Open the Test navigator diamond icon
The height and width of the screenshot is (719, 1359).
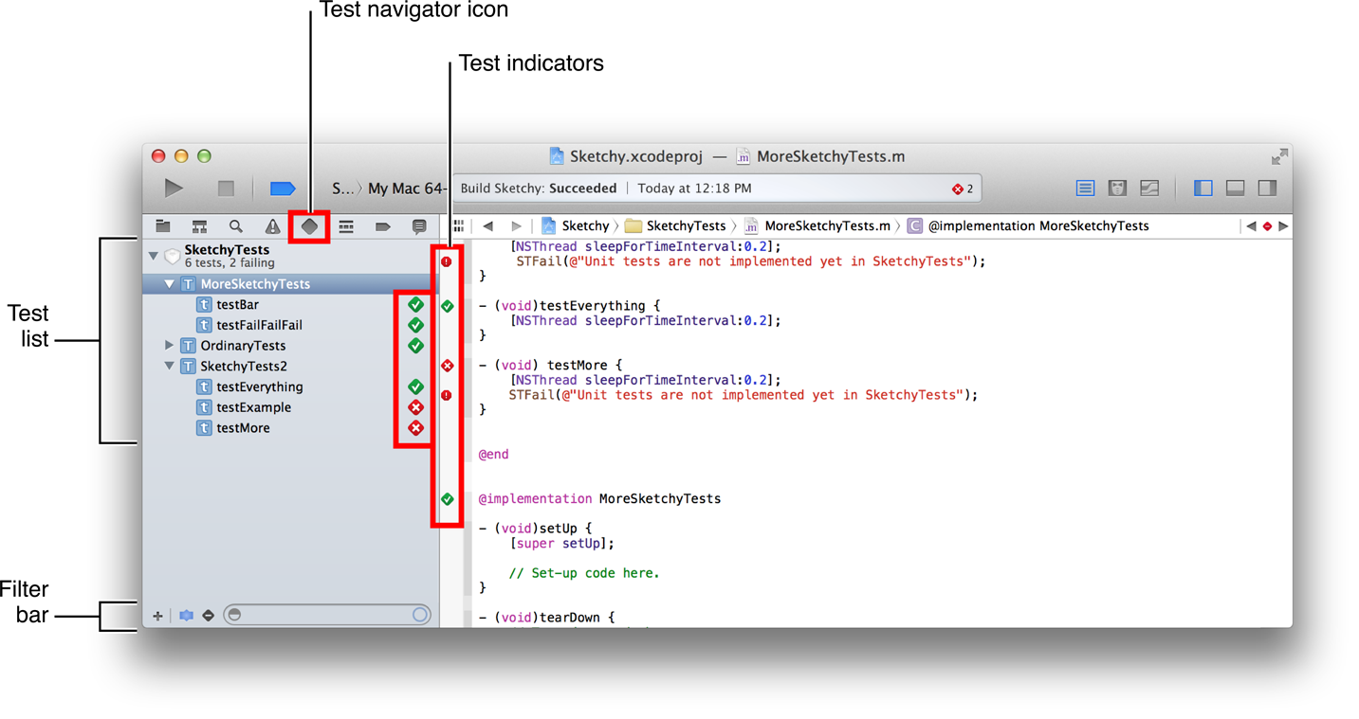pyautogui.click(x=309, y=226)
